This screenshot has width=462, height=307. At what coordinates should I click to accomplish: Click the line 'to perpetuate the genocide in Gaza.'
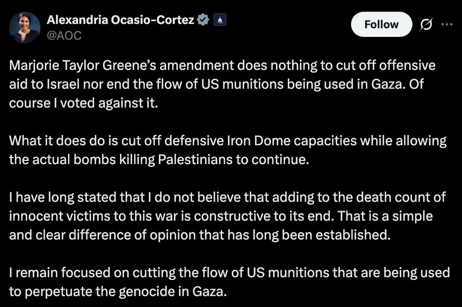tap(118, 291)
